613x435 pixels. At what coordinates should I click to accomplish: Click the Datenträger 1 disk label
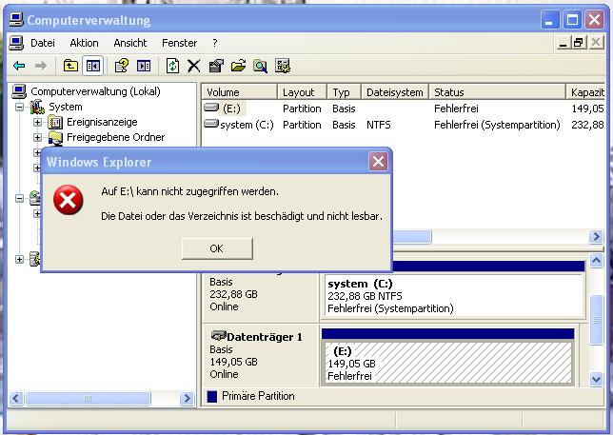265,337
